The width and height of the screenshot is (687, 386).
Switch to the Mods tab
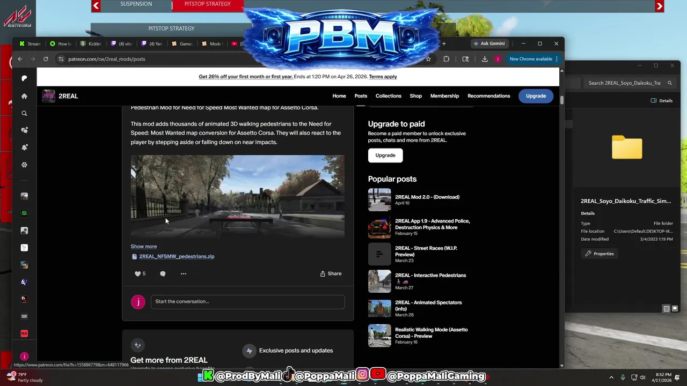point(212,43)
